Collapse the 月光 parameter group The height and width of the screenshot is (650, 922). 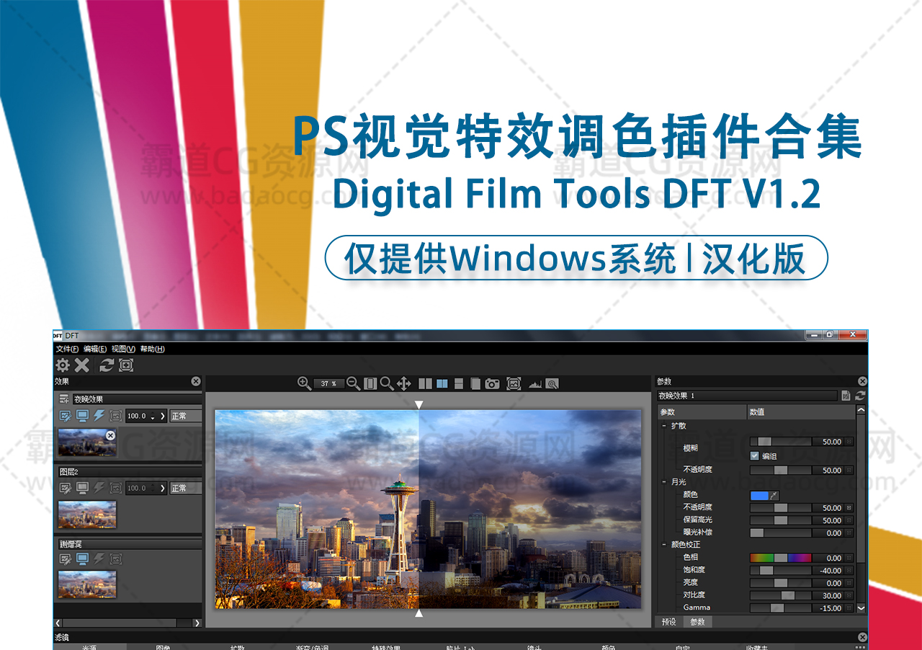tap(663, 481)
